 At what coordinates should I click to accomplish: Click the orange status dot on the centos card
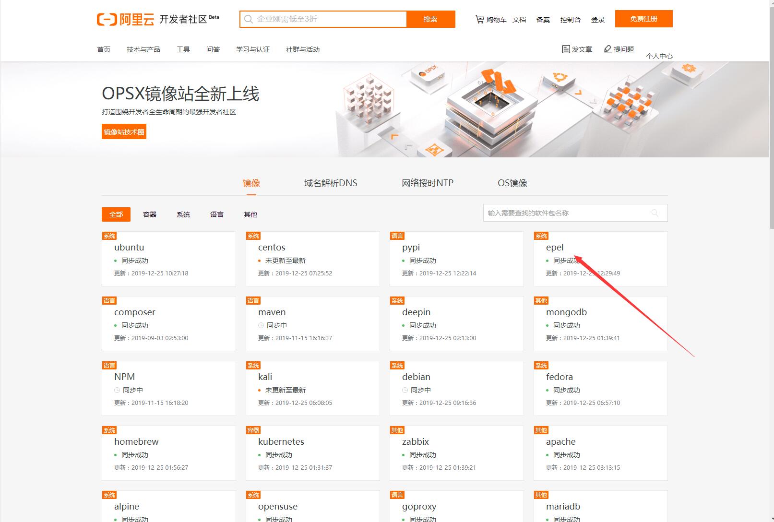pos(260,261)
